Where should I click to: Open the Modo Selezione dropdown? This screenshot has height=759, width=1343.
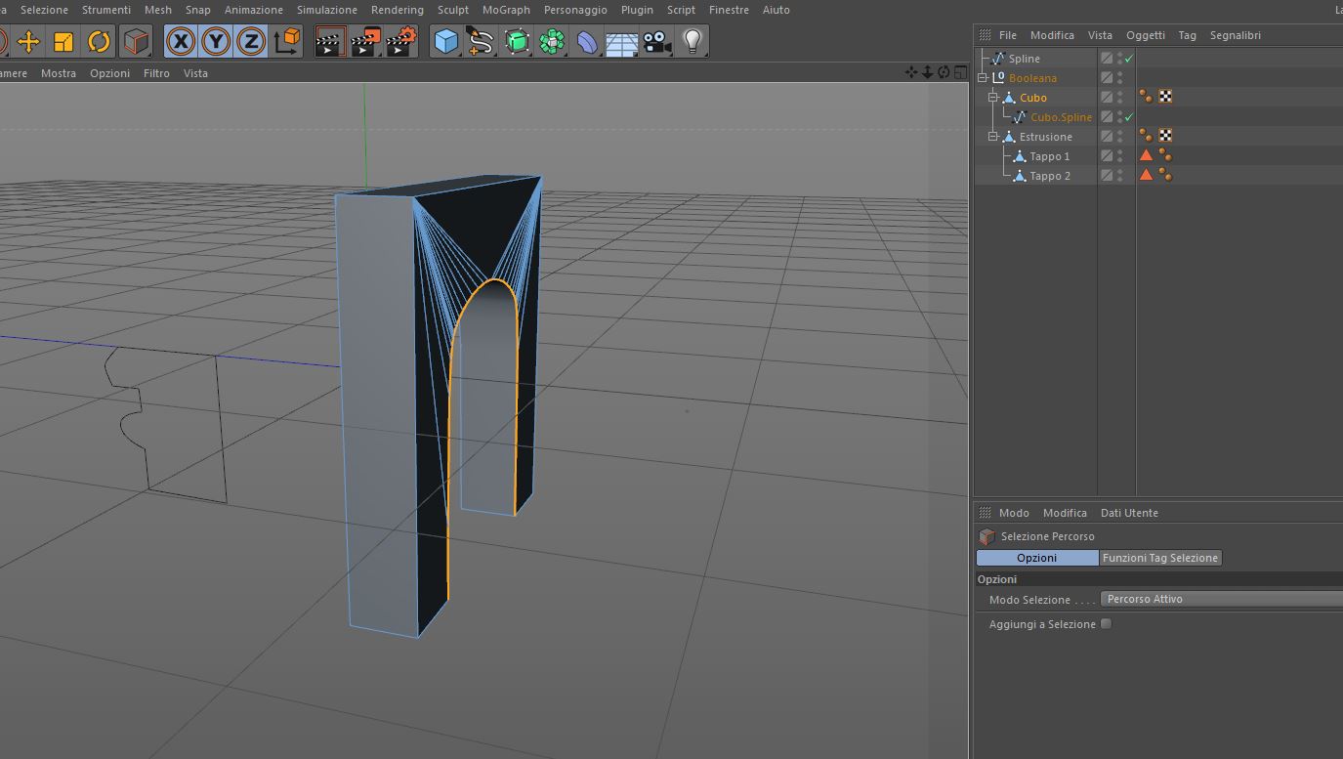pos(1221,599)
